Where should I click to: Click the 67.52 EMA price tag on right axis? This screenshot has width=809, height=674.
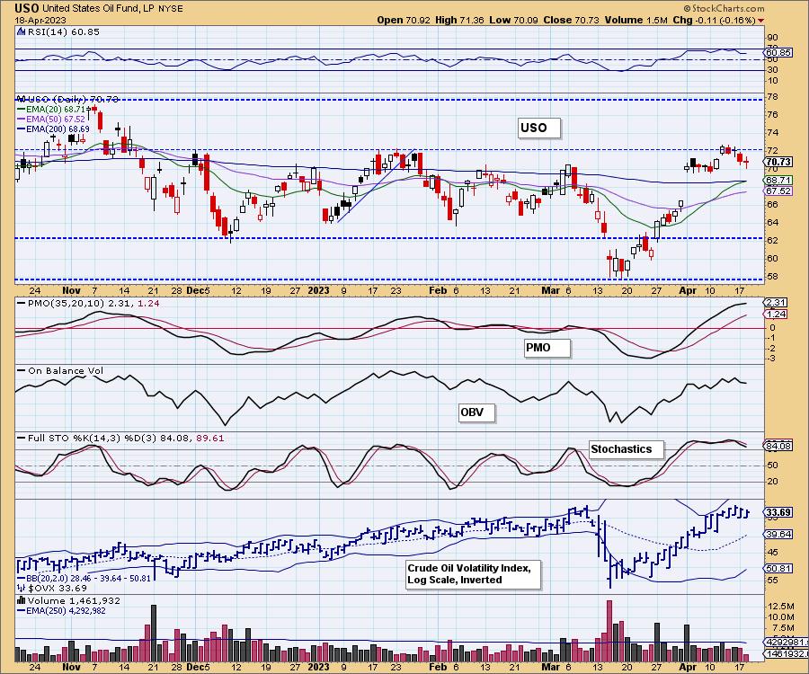coord(779,191)
